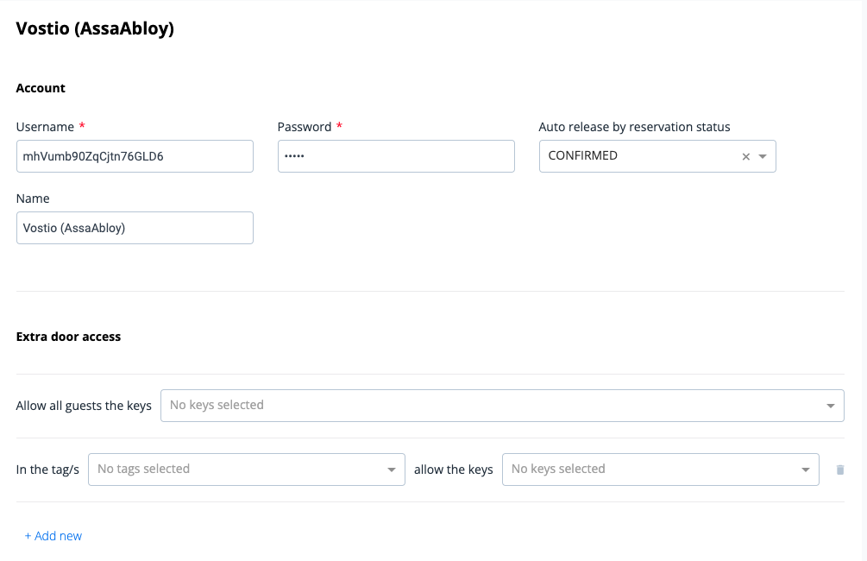Open the No tags selected dropdown

[247, 470]
